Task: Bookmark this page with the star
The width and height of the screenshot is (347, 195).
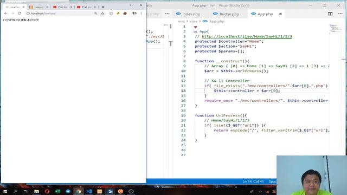Action: click(x=102, y=14)
